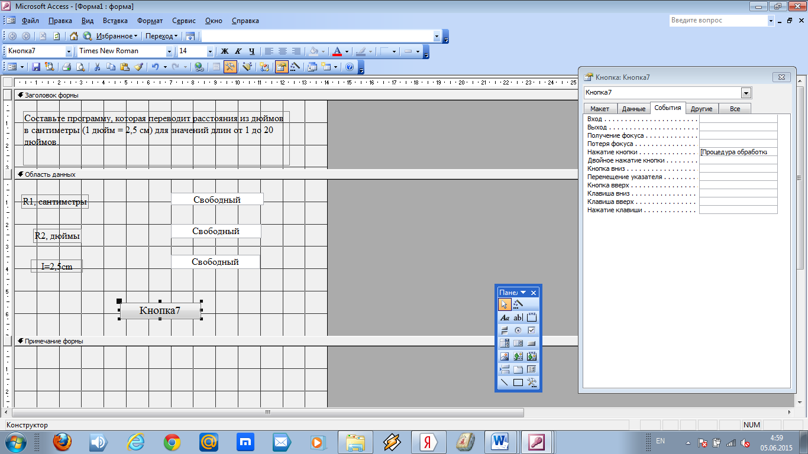
Task: Select the Image tool in toolbox
Action: (x=504, y=356)
